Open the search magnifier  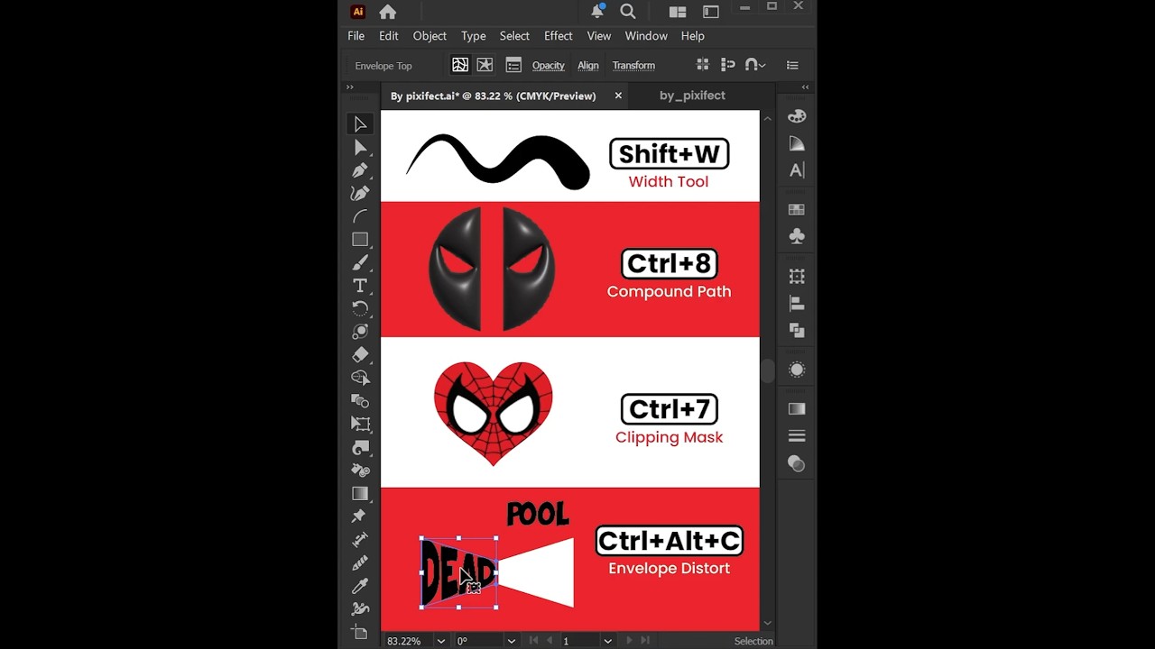[628, 11]
